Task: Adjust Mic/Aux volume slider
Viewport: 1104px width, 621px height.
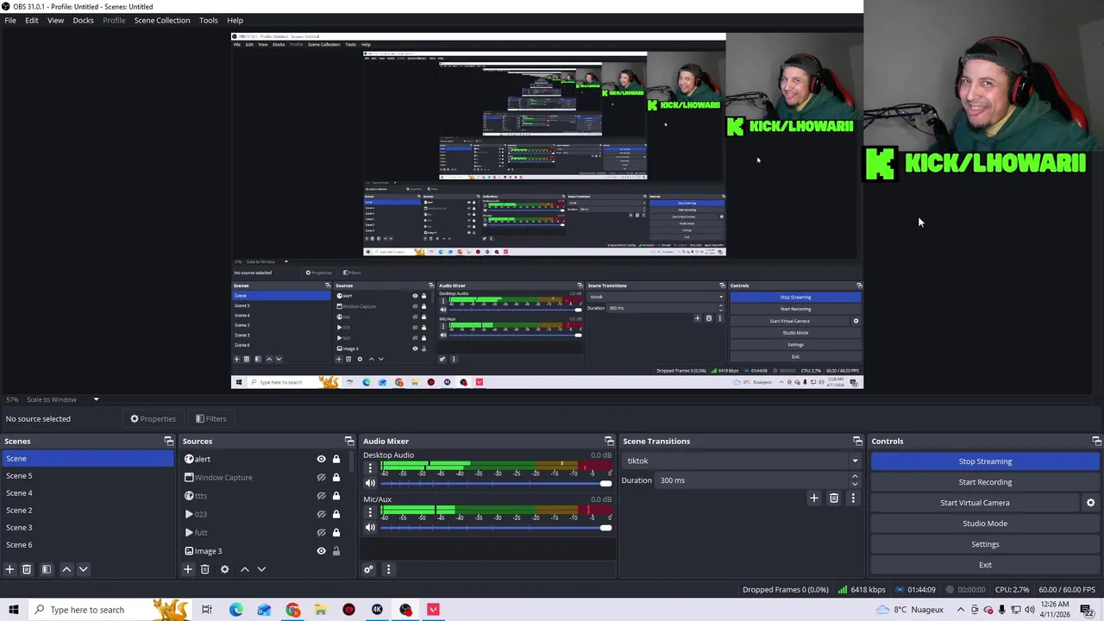Action: coord(496,527)
